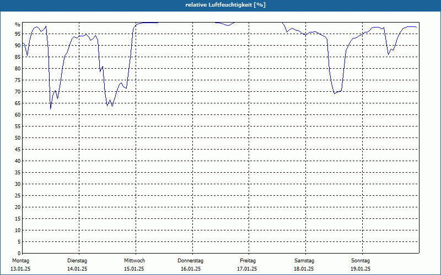The width and height of the screenshot is (441, 275).
Task: Click the 35 value on the y-axis
Action: point(18,173)
